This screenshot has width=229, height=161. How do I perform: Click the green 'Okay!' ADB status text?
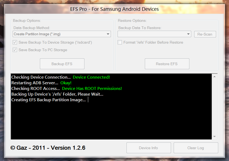click(x=66, y=83)
